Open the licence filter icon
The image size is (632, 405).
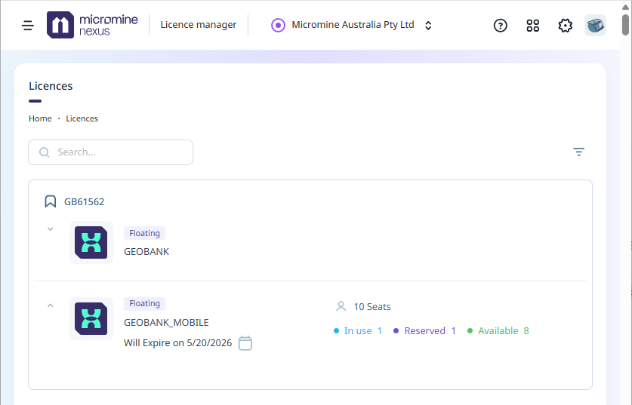578,152
